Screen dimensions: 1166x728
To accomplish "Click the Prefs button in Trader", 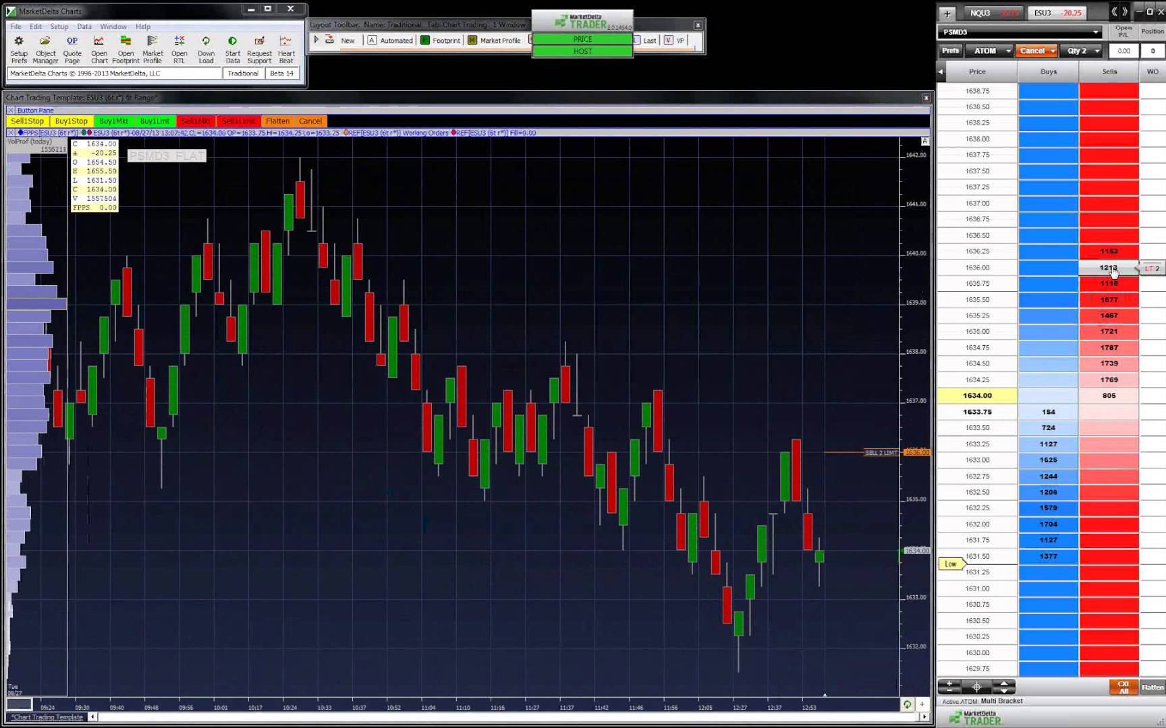I will [950, 51].
